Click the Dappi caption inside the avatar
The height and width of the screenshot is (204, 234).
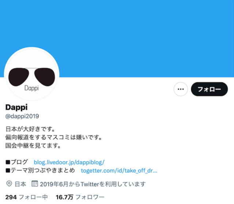tap(32, 88)
